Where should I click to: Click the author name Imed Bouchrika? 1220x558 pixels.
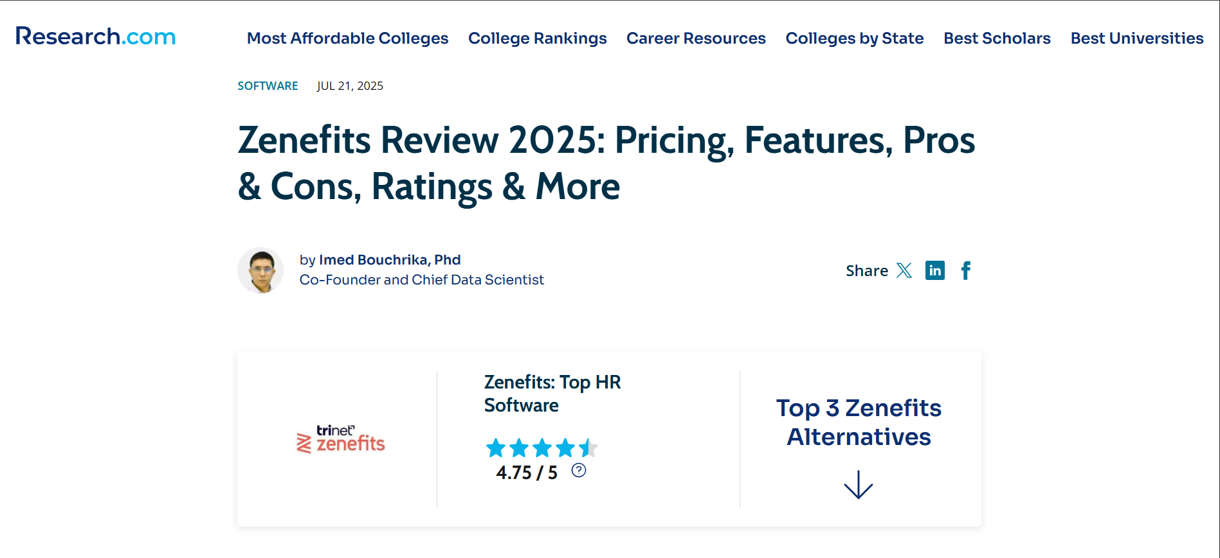388,259
